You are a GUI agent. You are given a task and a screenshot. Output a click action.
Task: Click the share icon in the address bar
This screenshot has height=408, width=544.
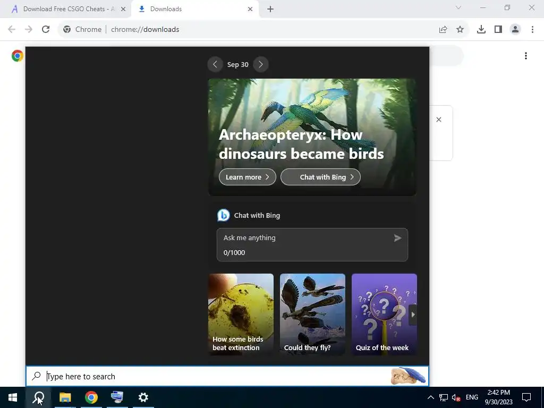point(443,30)
